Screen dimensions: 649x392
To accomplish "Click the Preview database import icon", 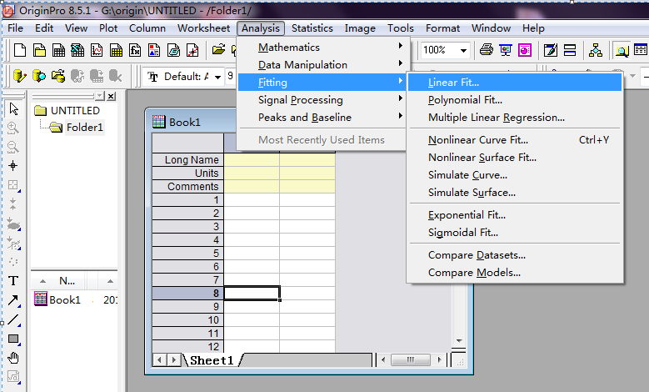I will click(x=39, y=76).
